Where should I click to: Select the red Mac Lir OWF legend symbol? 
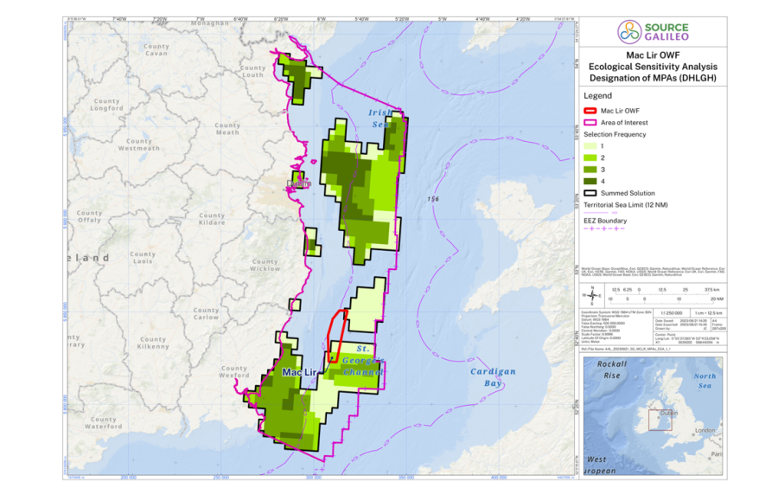(x=590, y=111)
